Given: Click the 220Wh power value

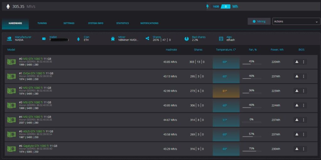Looking at the screenshot, I should [276, 62].
